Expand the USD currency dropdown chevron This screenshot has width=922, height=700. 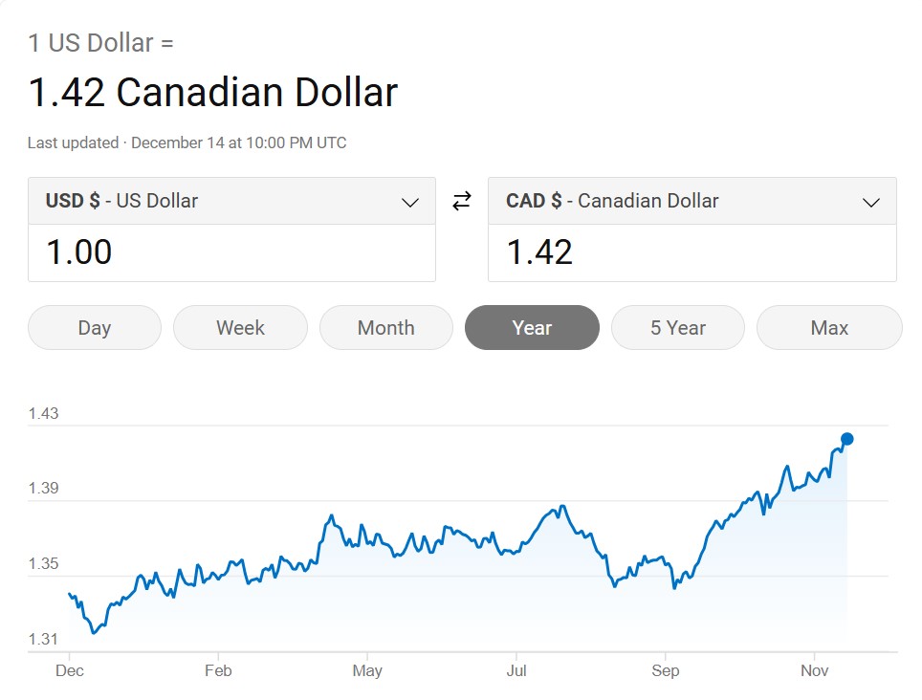410,202
